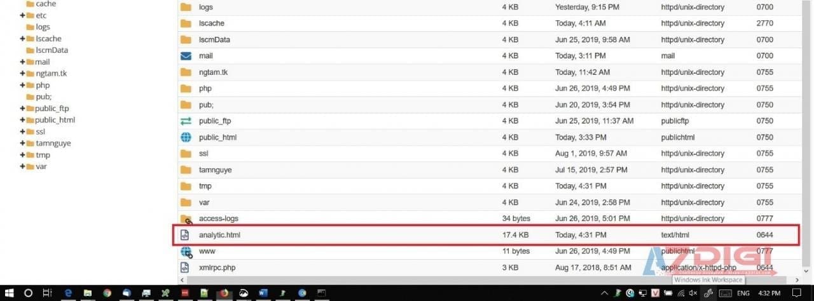This screenshot has height=301, width=814.
Task: Select the ssl folder name in list
Action: click(x=203, y=154)
